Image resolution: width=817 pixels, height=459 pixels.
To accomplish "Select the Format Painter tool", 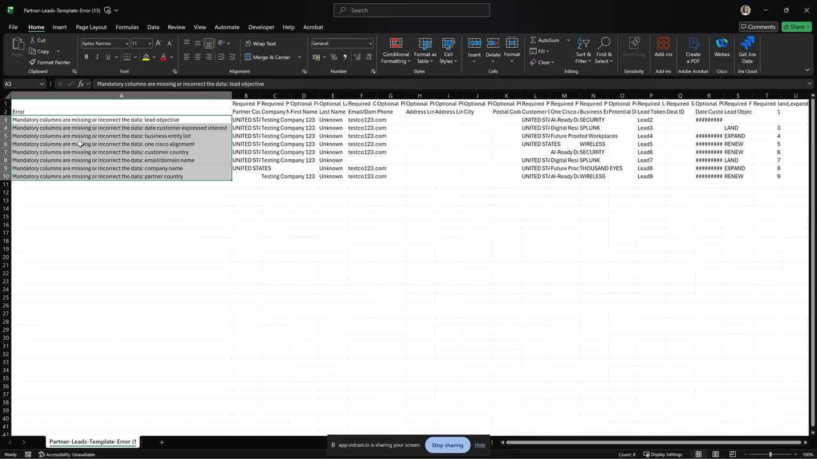I will [x=50, y=62].
